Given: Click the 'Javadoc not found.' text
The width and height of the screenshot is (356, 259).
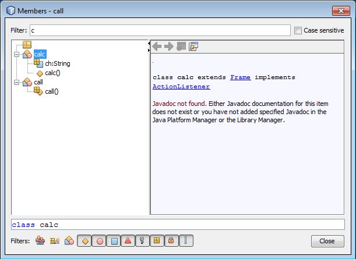Looking at the screenshot, I should click(x=179, y=104).
